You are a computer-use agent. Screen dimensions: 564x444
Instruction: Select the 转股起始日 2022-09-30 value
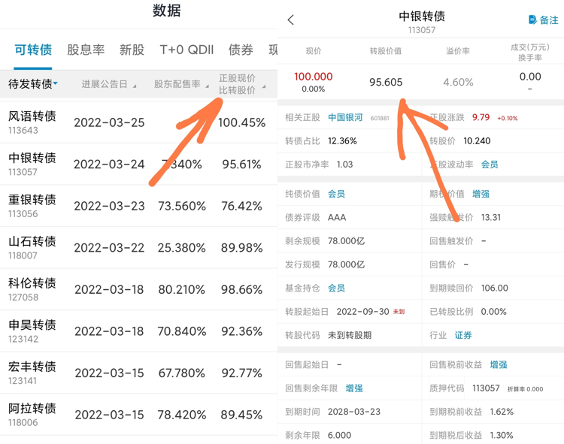coord(363,312)
